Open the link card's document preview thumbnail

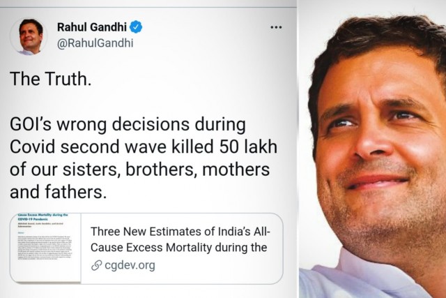point(45,248)
